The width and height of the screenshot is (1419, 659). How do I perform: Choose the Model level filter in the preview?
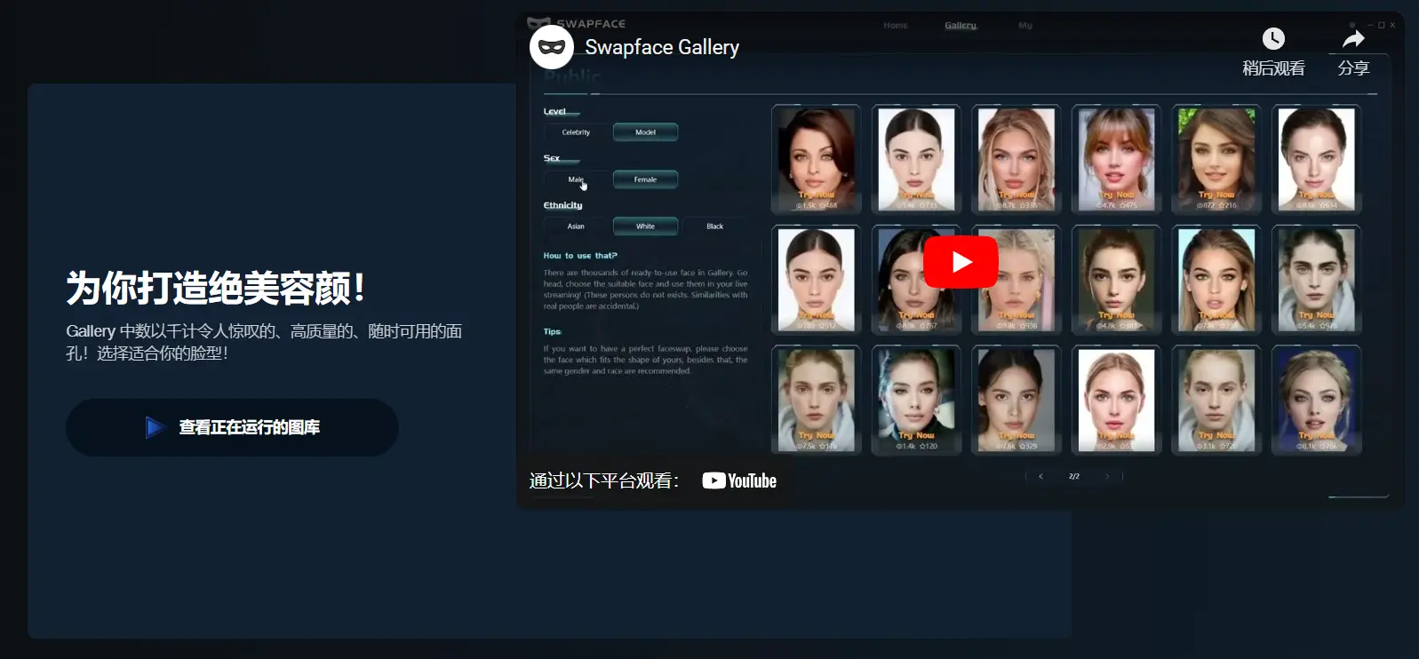click(x=645, y=132)
